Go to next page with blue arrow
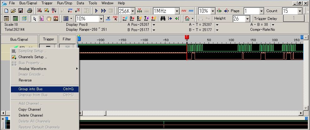This screenshot has height=130, width=310. click(226, 11)
